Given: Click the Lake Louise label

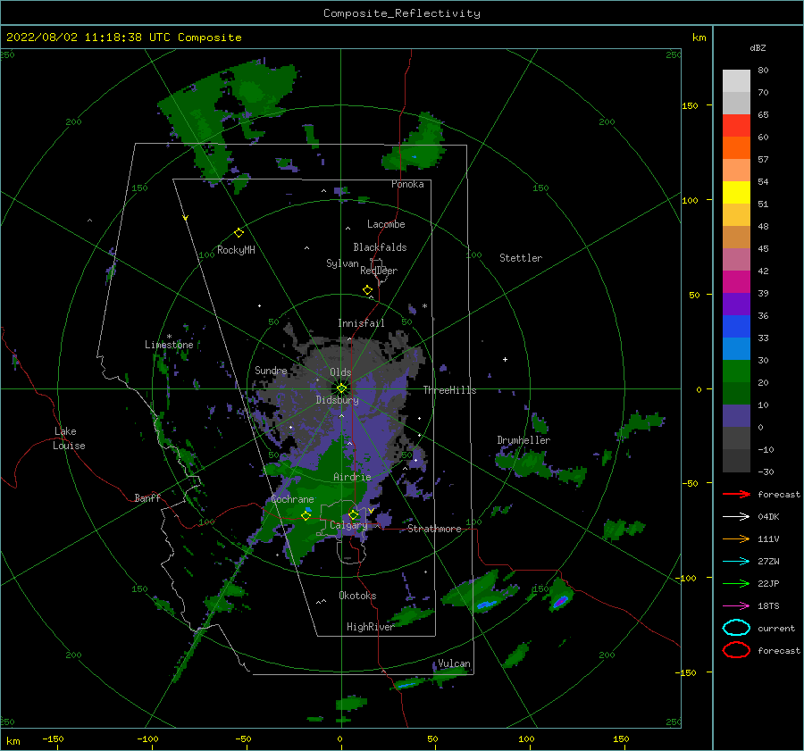Looking at the screenshot, I should tap(69, 438).
